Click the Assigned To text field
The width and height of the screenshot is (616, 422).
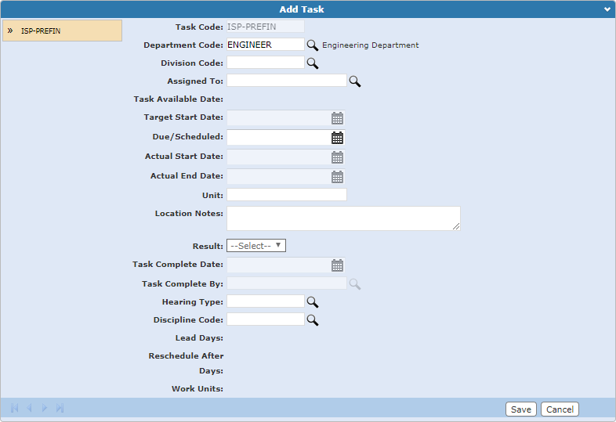[x=286, y=81]
